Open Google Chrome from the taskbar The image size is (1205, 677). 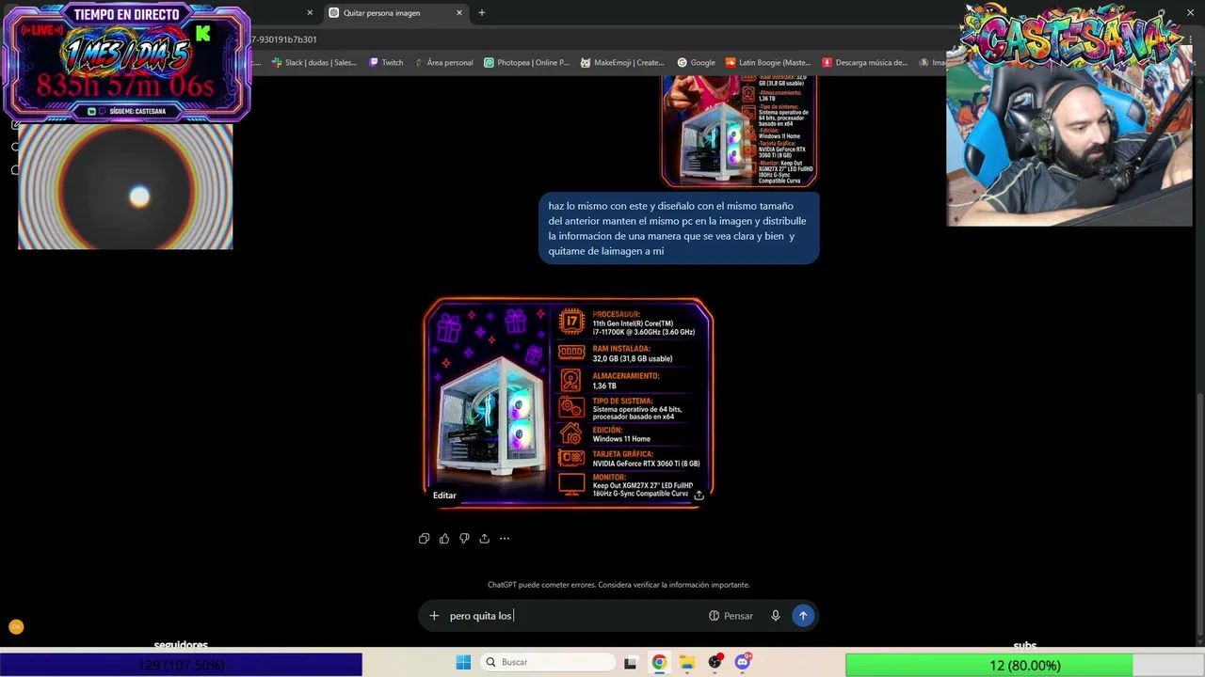pos(659,662)
